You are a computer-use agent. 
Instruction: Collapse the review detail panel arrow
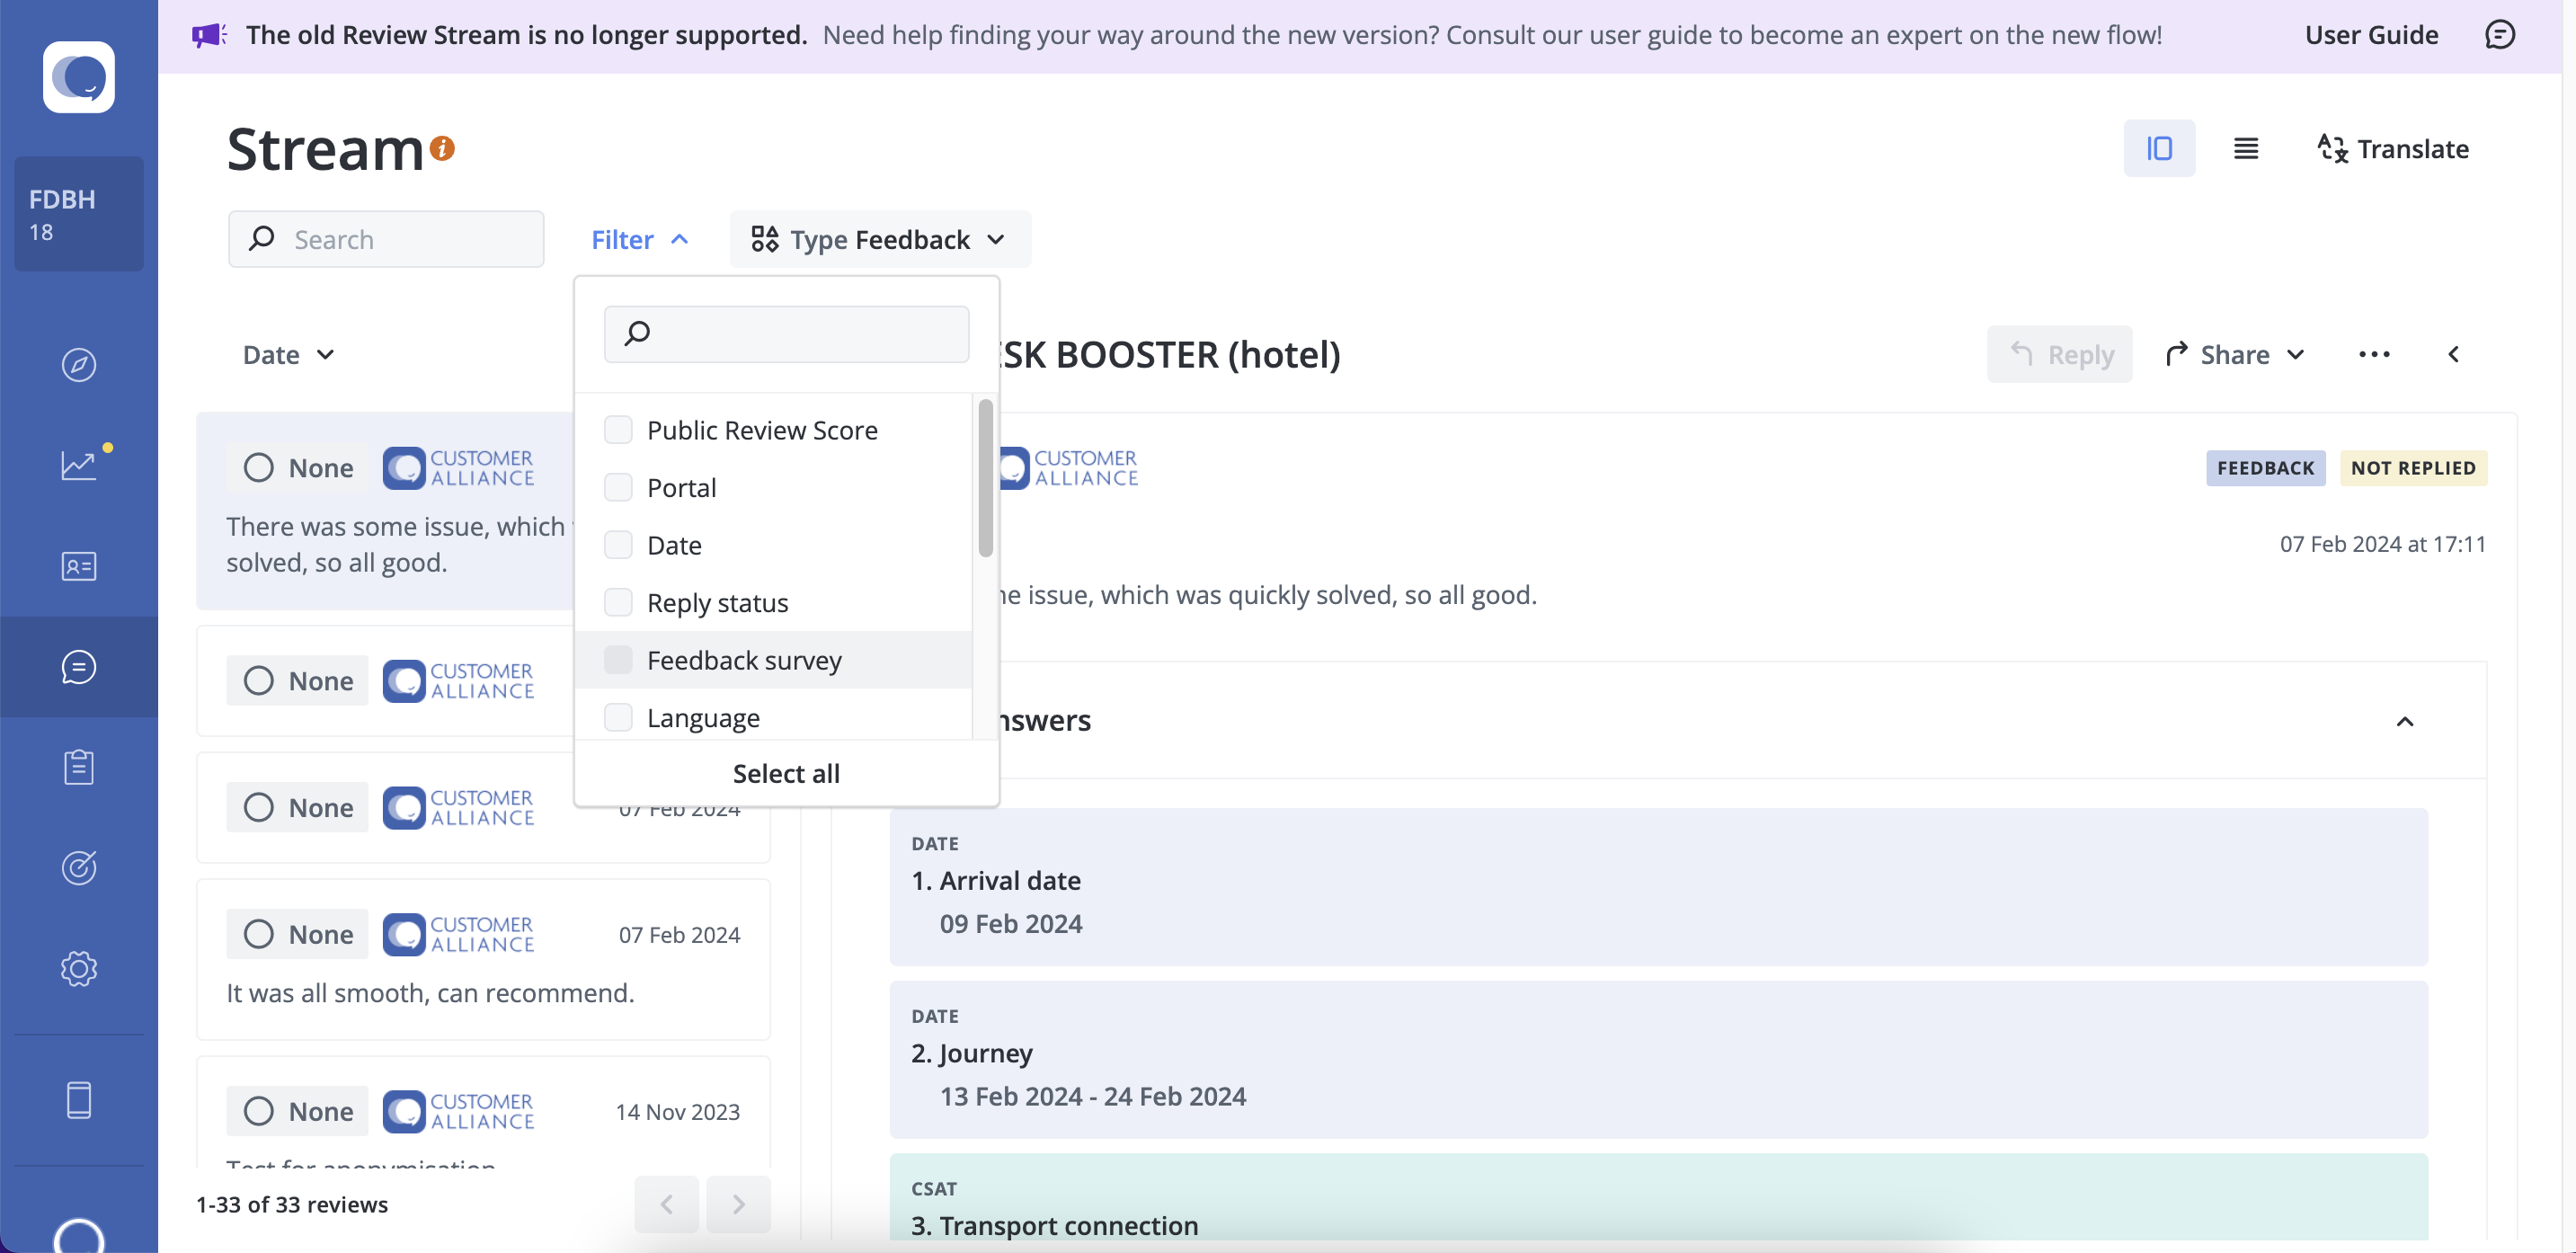pos(2453,354)
